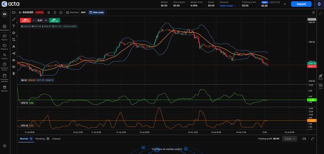Screen dimensions: 324x154
Task: Enter fullscreen chart mode
Action: [320, 13]
